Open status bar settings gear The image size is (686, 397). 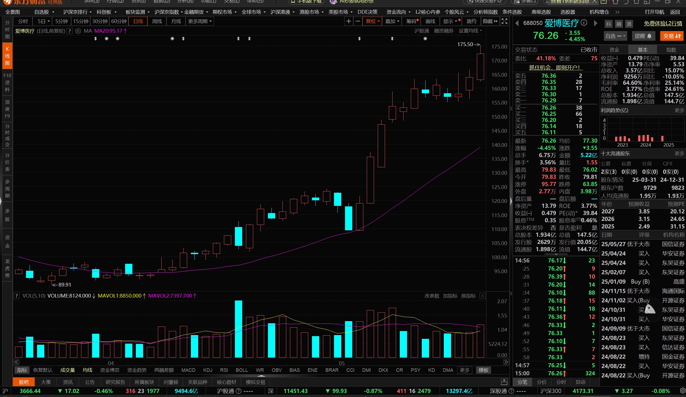click(x=682, y=391)
